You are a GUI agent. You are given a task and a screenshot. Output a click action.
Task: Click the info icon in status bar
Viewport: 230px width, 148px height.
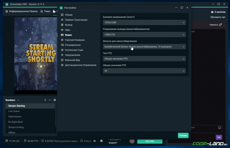pyautogui.click(x=101, y=141)
